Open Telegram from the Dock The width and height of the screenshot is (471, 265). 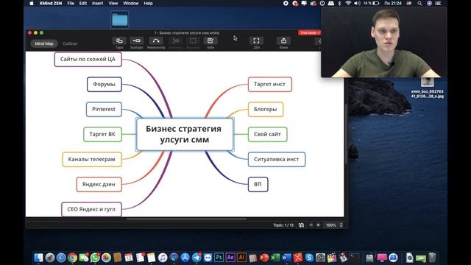[x=196, y=258]
